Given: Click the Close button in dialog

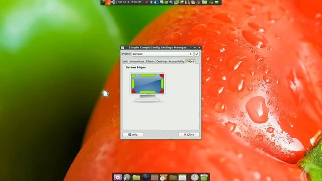Looking at the screenshot, I should [189, 135].
